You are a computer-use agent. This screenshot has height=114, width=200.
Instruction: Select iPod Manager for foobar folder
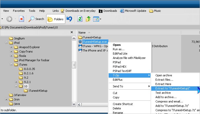coord(32,60)
